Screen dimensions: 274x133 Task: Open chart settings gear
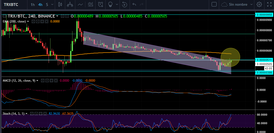[x=259, y=4]
